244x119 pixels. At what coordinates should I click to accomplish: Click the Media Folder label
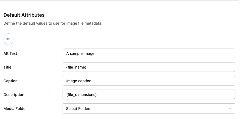(15, 109)
